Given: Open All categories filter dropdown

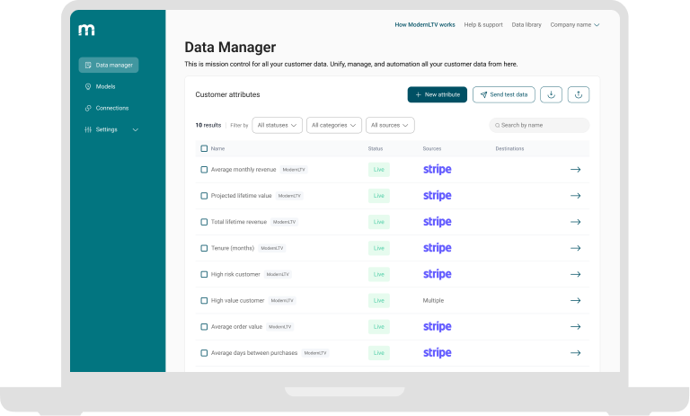Looking at the screenshot, I should coord(334,126).
